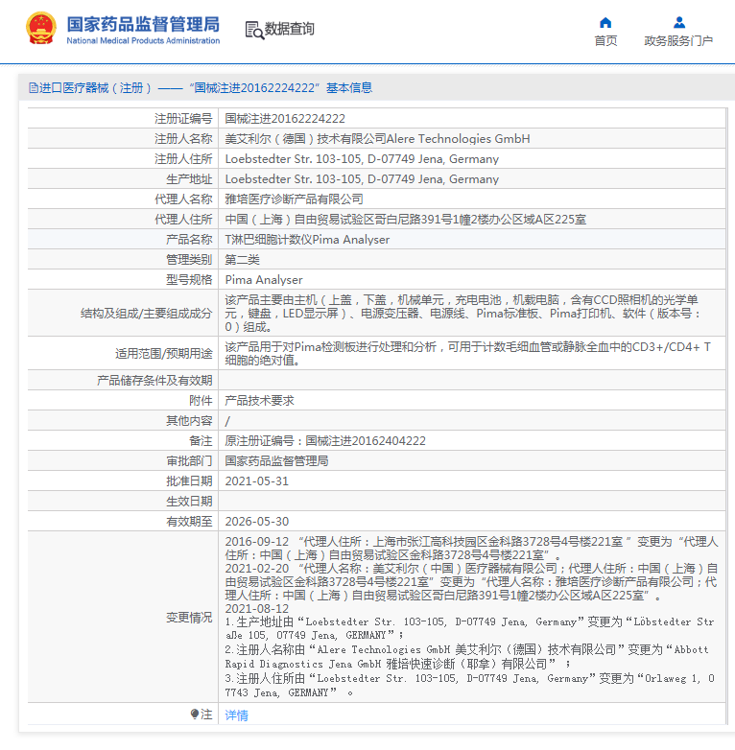
Task: Click the home house icon
Action: [605, 22]
